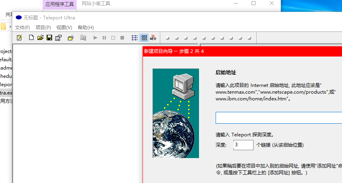Pause the project with the pause icon

click(x=104, y=38)
